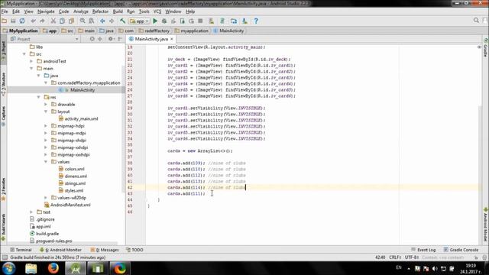Click the Redo toolbar icon

(42, 21)
